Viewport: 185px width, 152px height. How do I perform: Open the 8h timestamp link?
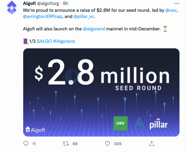pos(66,3)
